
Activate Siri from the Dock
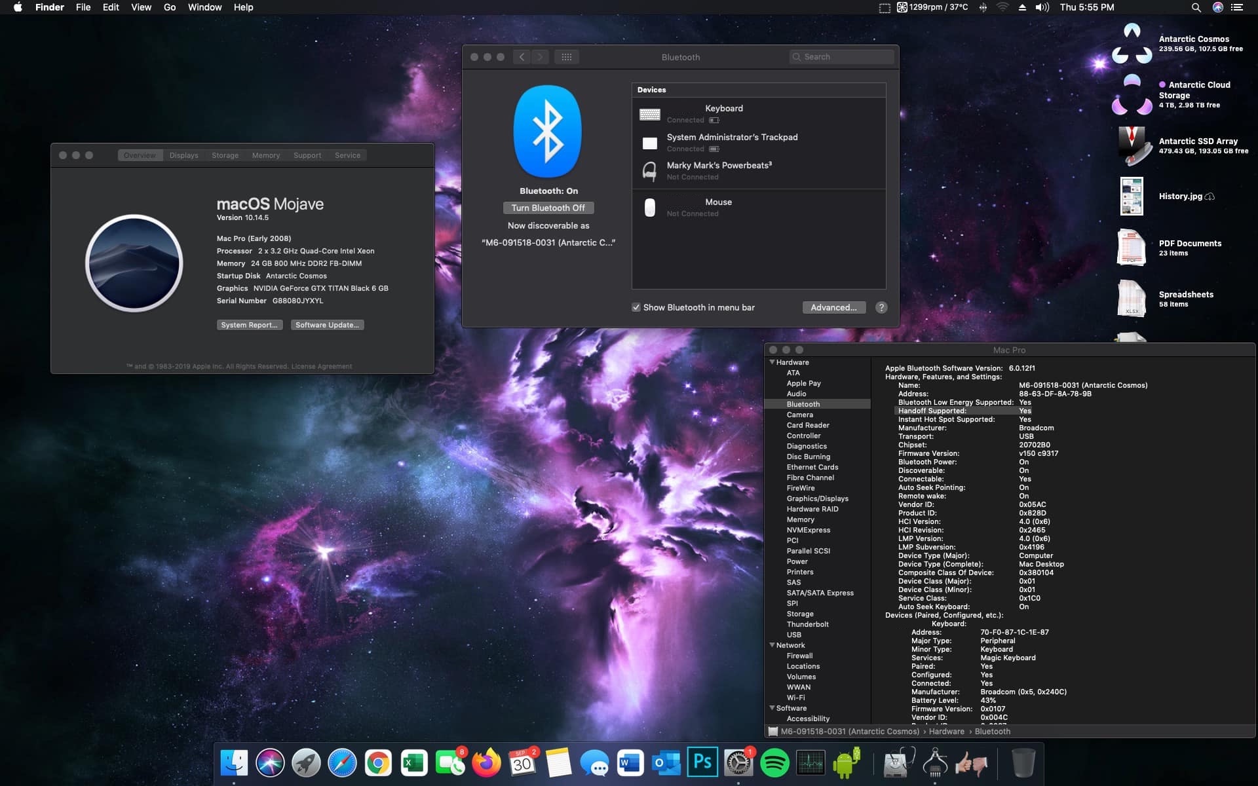tap(270, 762)
